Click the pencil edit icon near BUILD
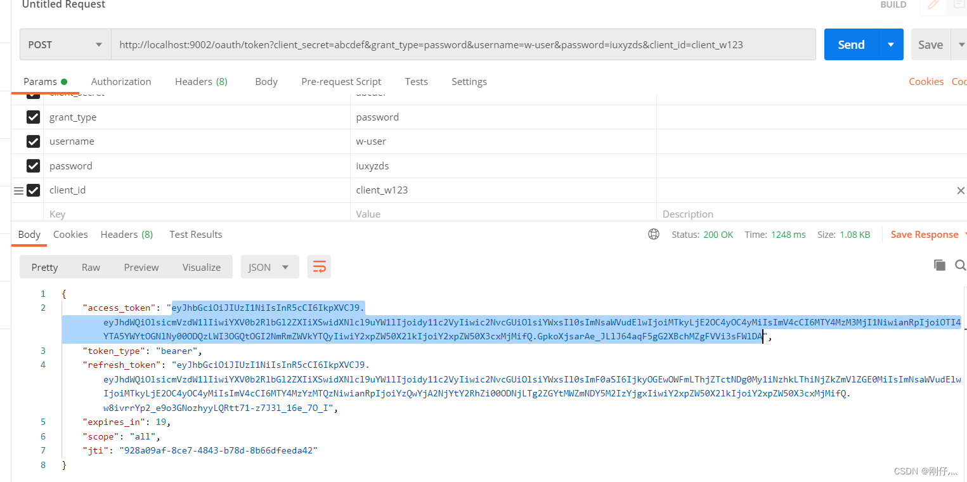Viewport: 967px width, 482px height. click(x=933, y=5)
